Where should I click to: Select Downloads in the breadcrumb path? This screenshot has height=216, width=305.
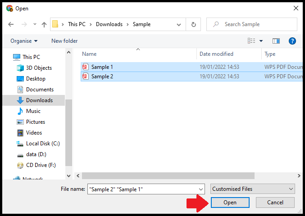pyautogui.click(x=109, y=24)
